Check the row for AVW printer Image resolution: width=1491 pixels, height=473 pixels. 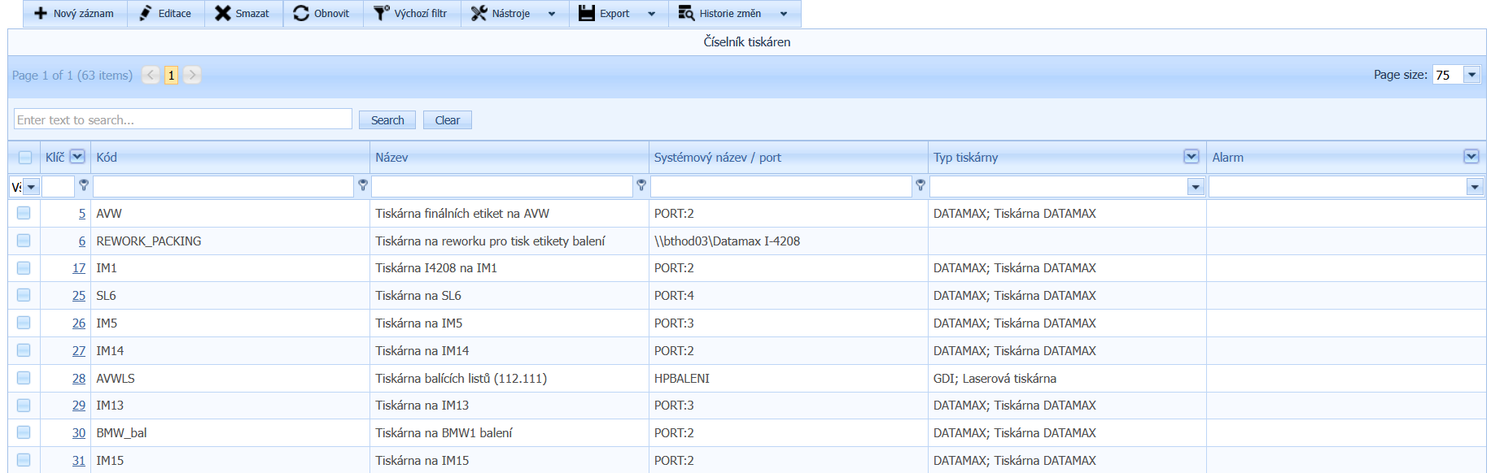(x=24, y=213)
